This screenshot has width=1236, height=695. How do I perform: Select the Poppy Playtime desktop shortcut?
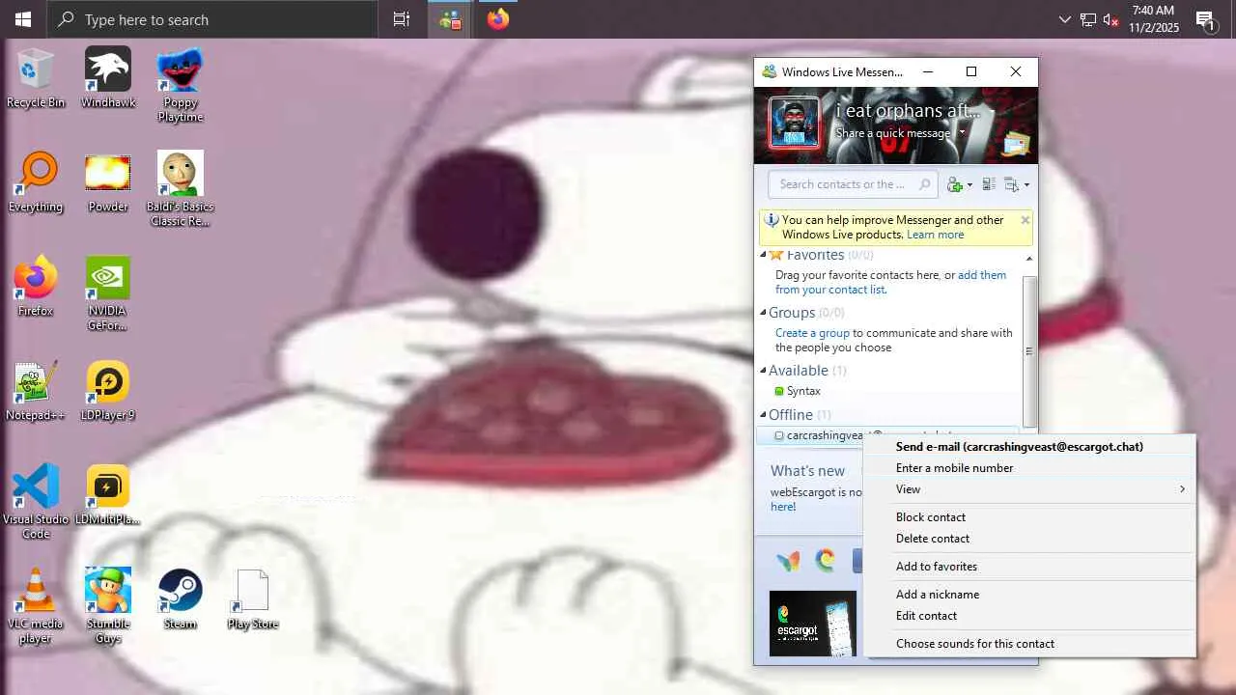coord(181,85)
